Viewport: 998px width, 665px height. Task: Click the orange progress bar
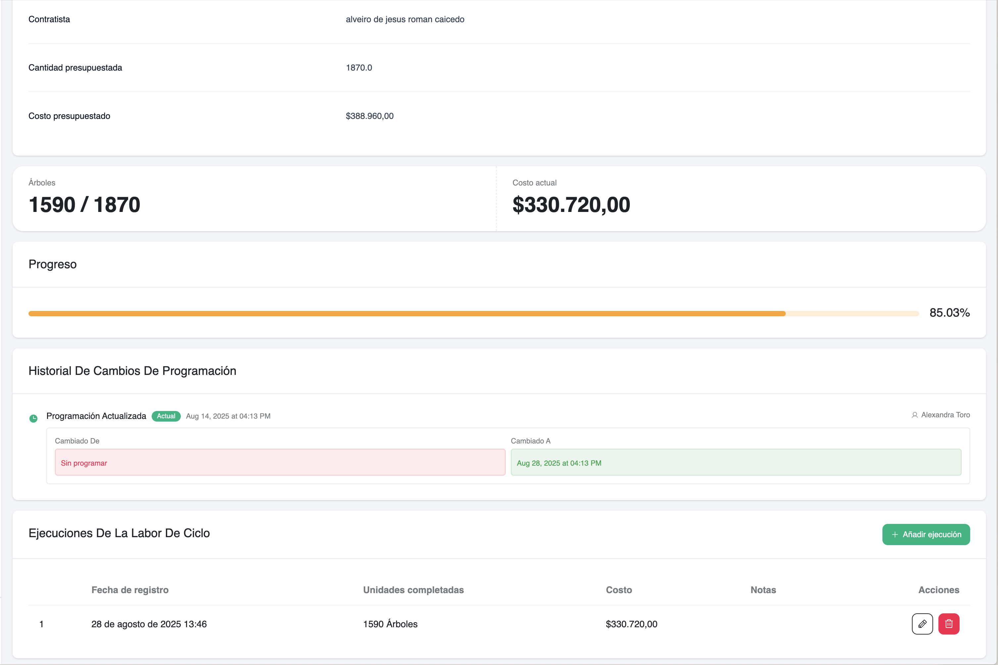click(x=407, y=313)
